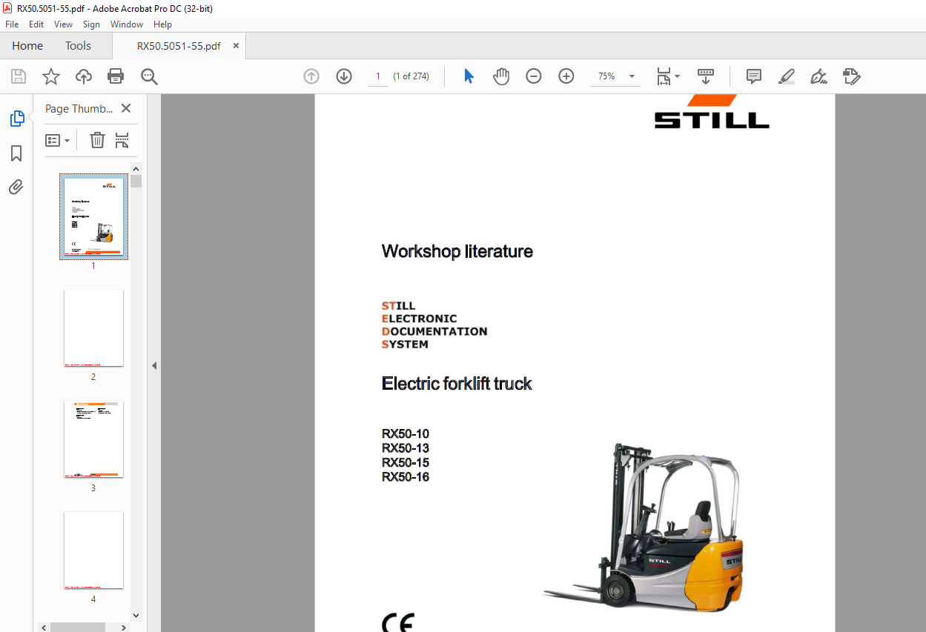Zoom in with the plus button
926x632 pixels.
(x=566, y=76)
